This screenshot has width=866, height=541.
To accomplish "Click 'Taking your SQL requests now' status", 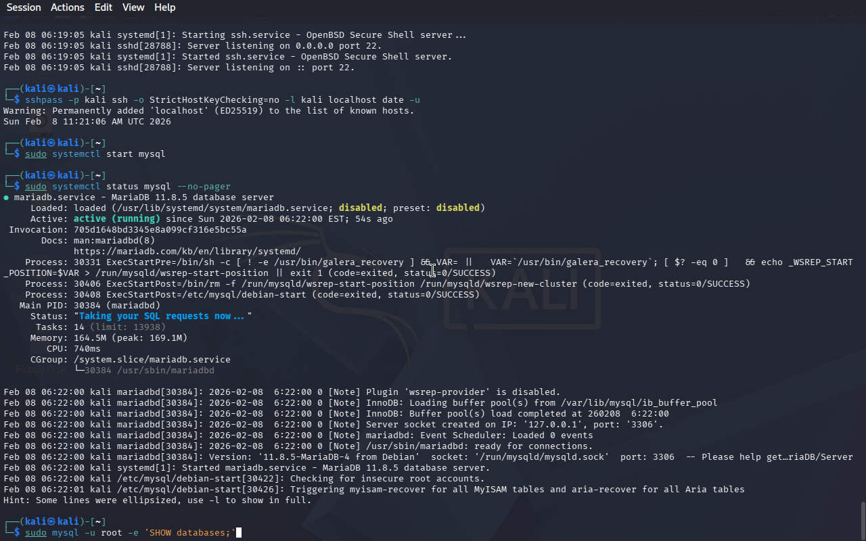I will point(162,316).
